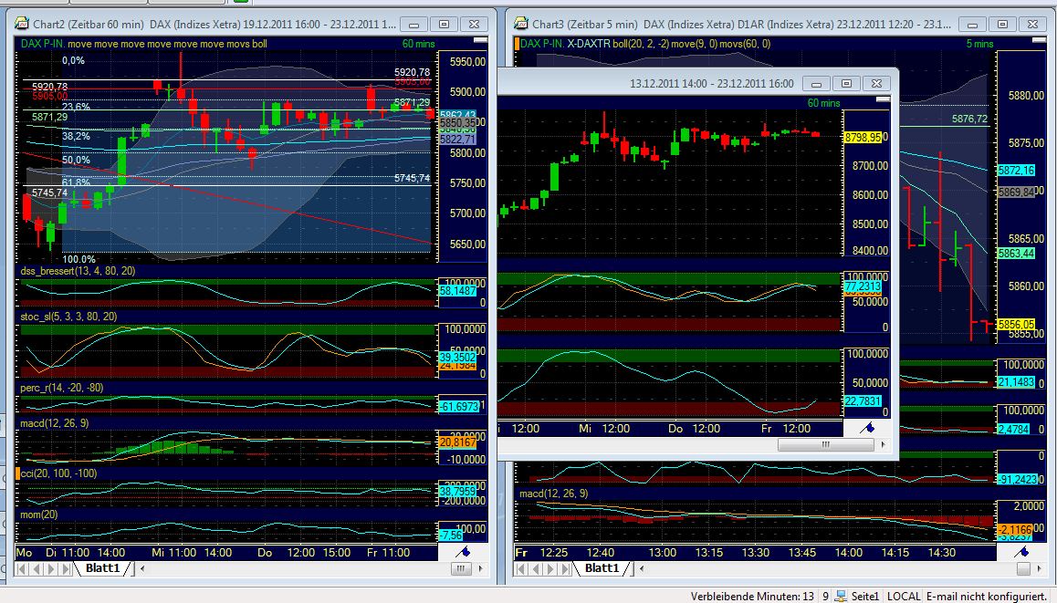Viewport: 1057px width, 603px height.
Task: Click the 38,2% Fibonacci level label
Action: [x=76, y=136]
